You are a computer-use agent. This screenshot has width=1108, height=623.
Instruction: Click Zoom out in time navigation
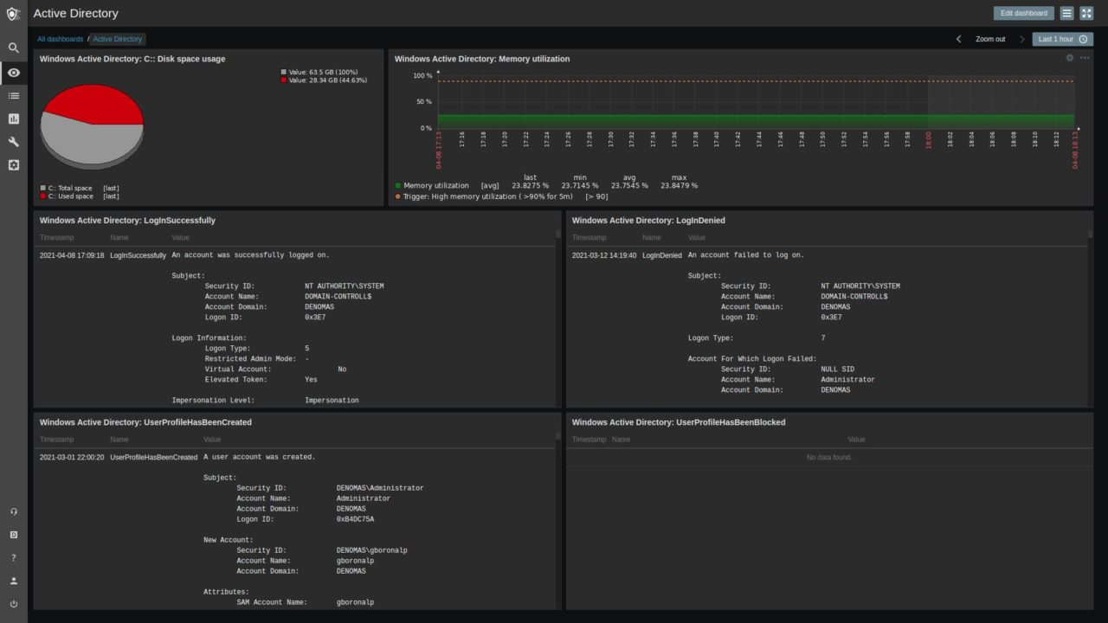[x=990, y=39]
